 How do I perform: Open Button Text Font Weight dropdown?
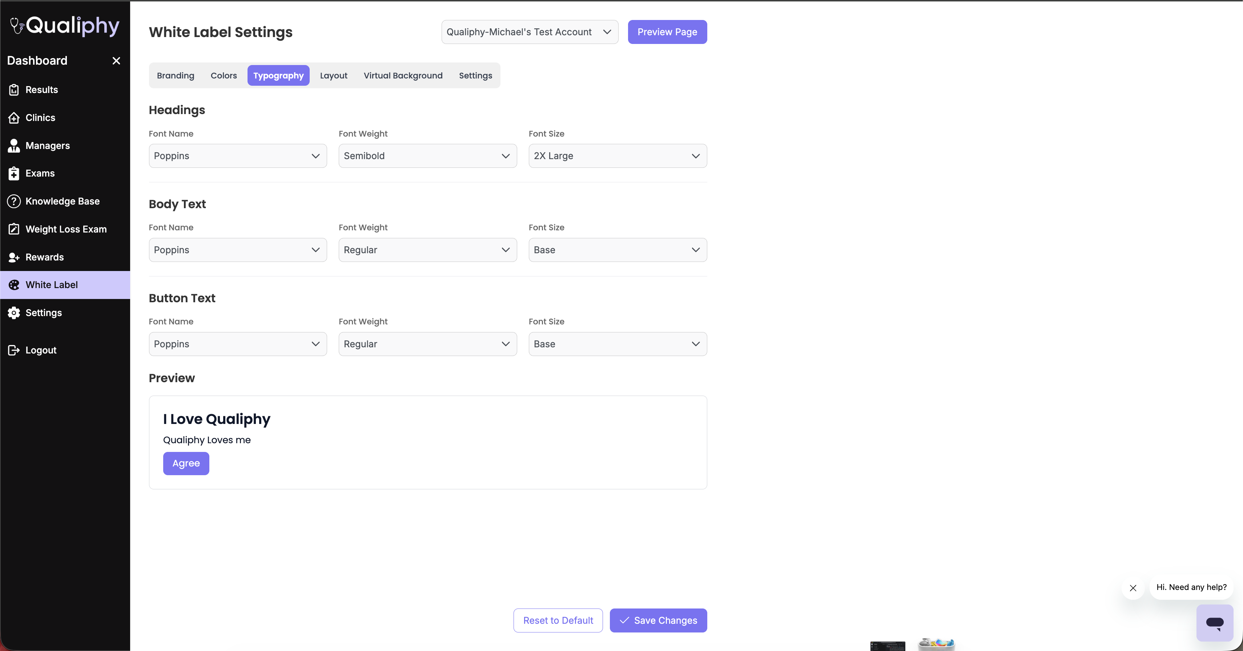(427, 344)
